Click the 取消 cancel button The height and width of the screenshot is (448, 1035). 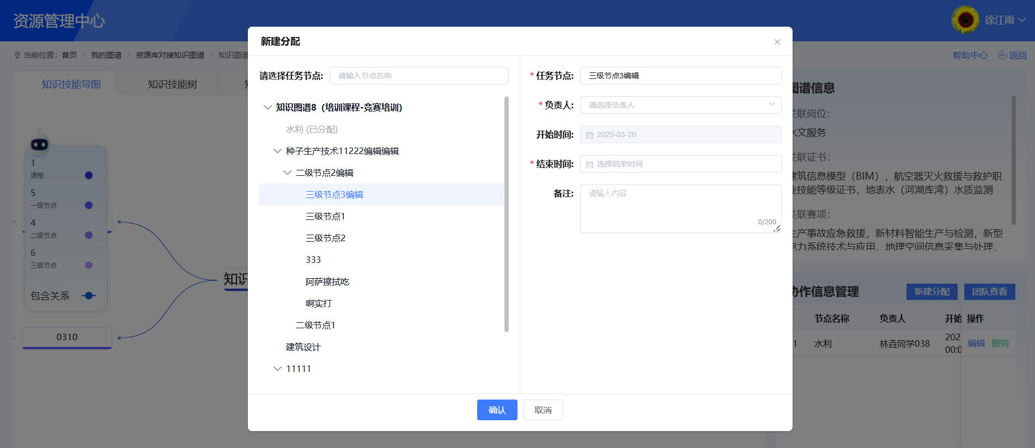pyautogui.click(x=543, y=410)
